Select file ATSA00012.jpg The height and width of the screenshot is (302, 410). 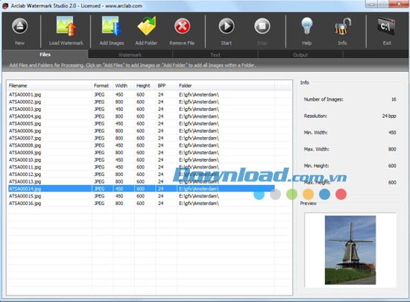(x=25, y=174)
